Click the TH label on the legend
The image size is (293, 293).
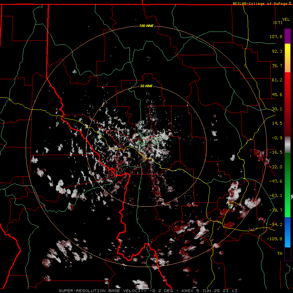click(x=280, y=254)
